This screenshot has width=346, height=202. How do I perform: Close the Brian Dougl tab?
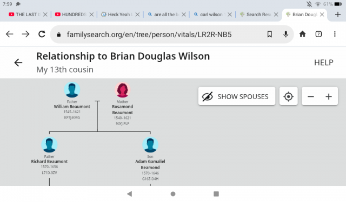pos(322,15)
